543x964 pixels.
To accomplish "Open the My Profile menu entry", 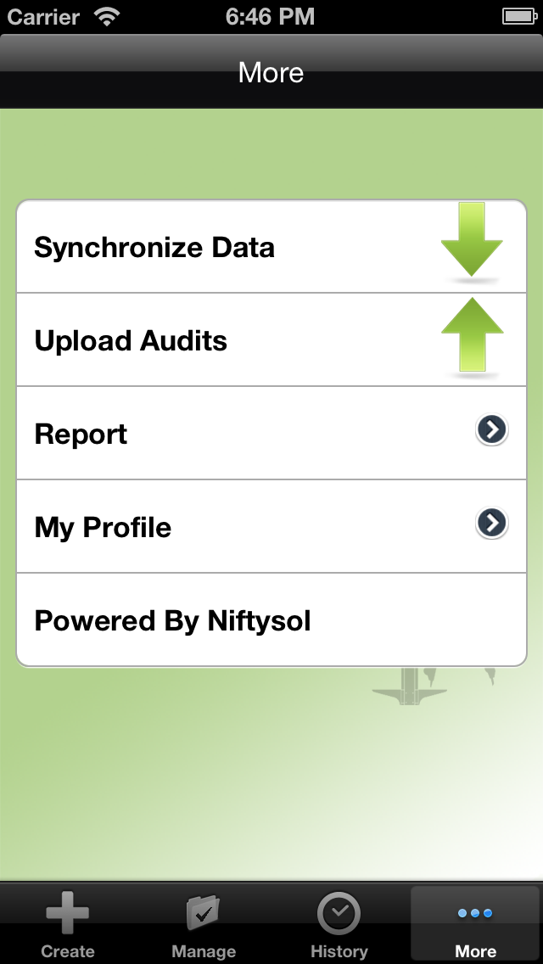I will [x=103, y=528].
